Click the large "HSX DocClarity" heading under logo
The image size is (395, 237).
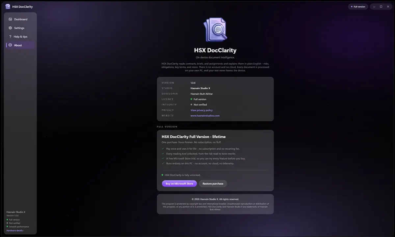pyautogui.click(x=215, y=50)
